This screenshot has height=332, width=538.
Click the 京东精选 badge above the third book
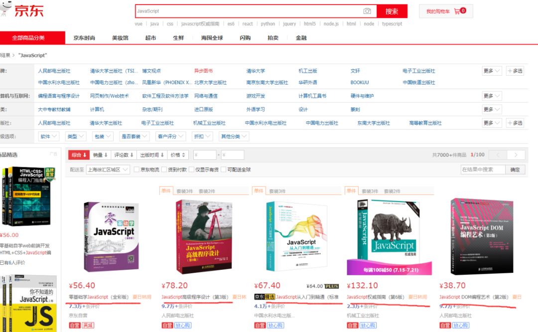264,296
